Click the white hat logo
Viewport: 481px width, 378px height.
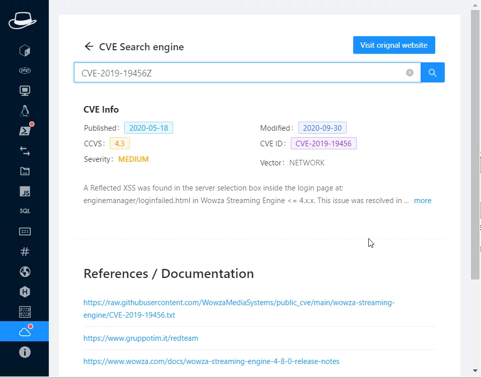click(x=23, y=21)
